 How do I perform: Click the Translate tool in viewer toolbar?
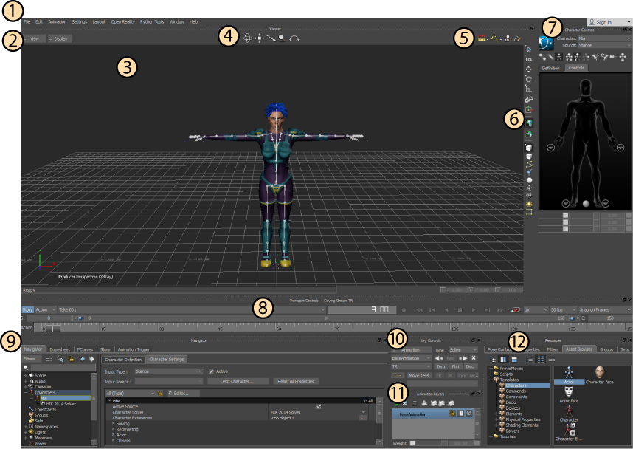point(529,69)
